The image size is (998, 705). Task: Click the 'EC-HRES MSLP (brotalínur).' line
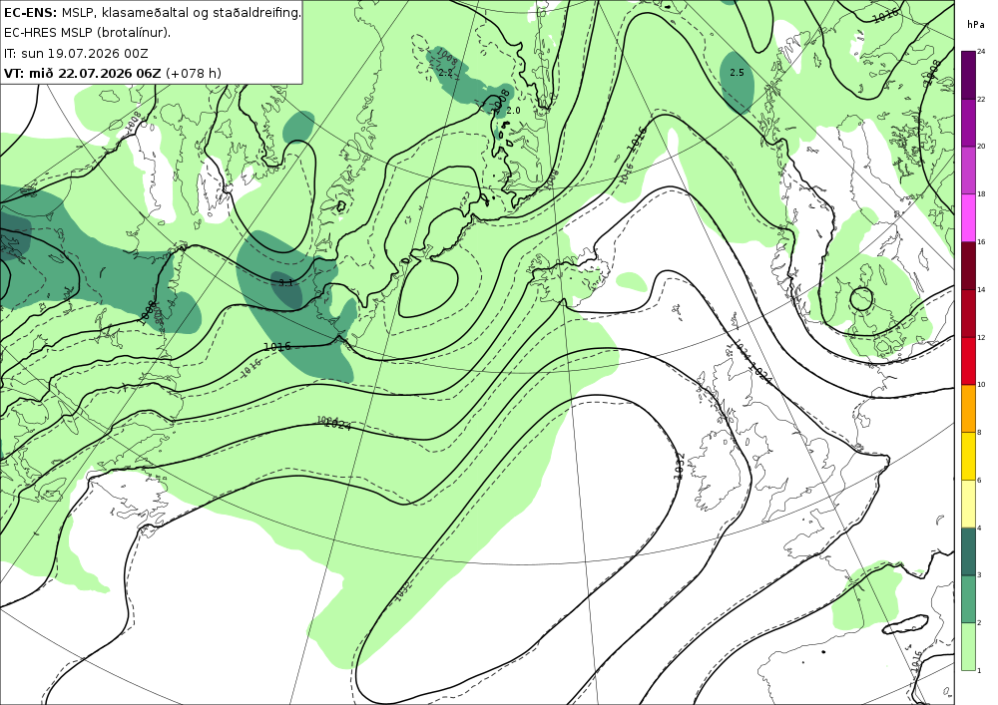click(x=87, y=33)
